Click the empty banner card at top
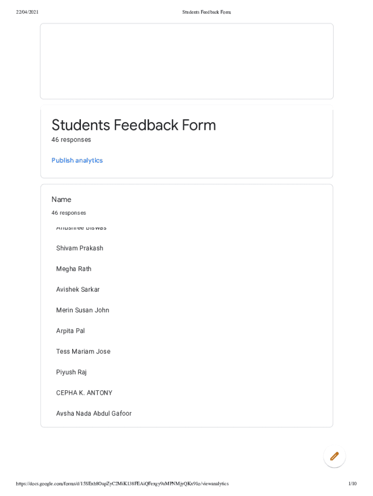 [x=186, y=61]
